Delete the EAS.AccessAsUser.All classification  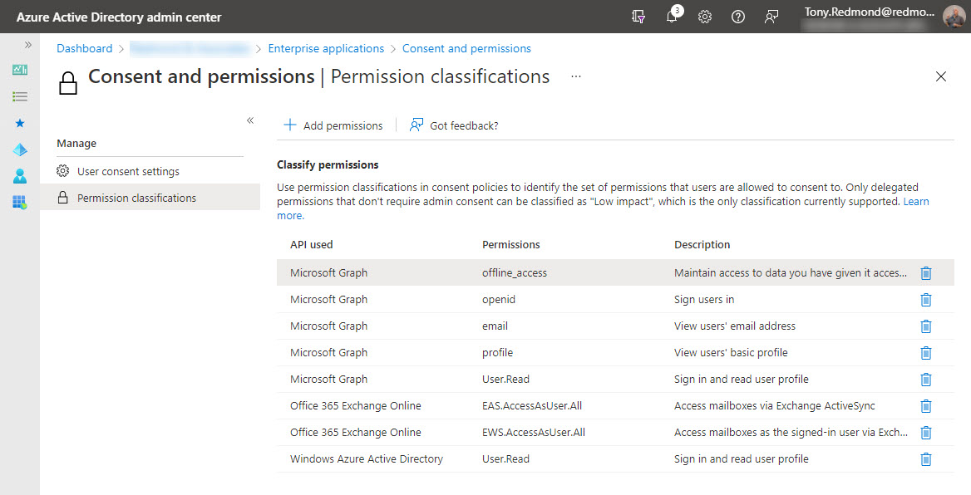tap(925, 406)
